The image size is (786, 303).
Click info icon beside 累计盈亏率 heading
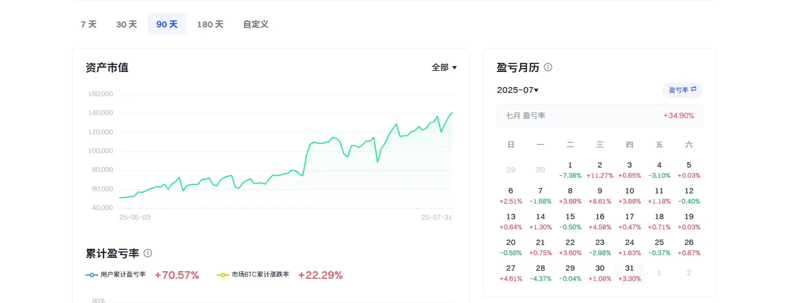click(x=148, y=253)
